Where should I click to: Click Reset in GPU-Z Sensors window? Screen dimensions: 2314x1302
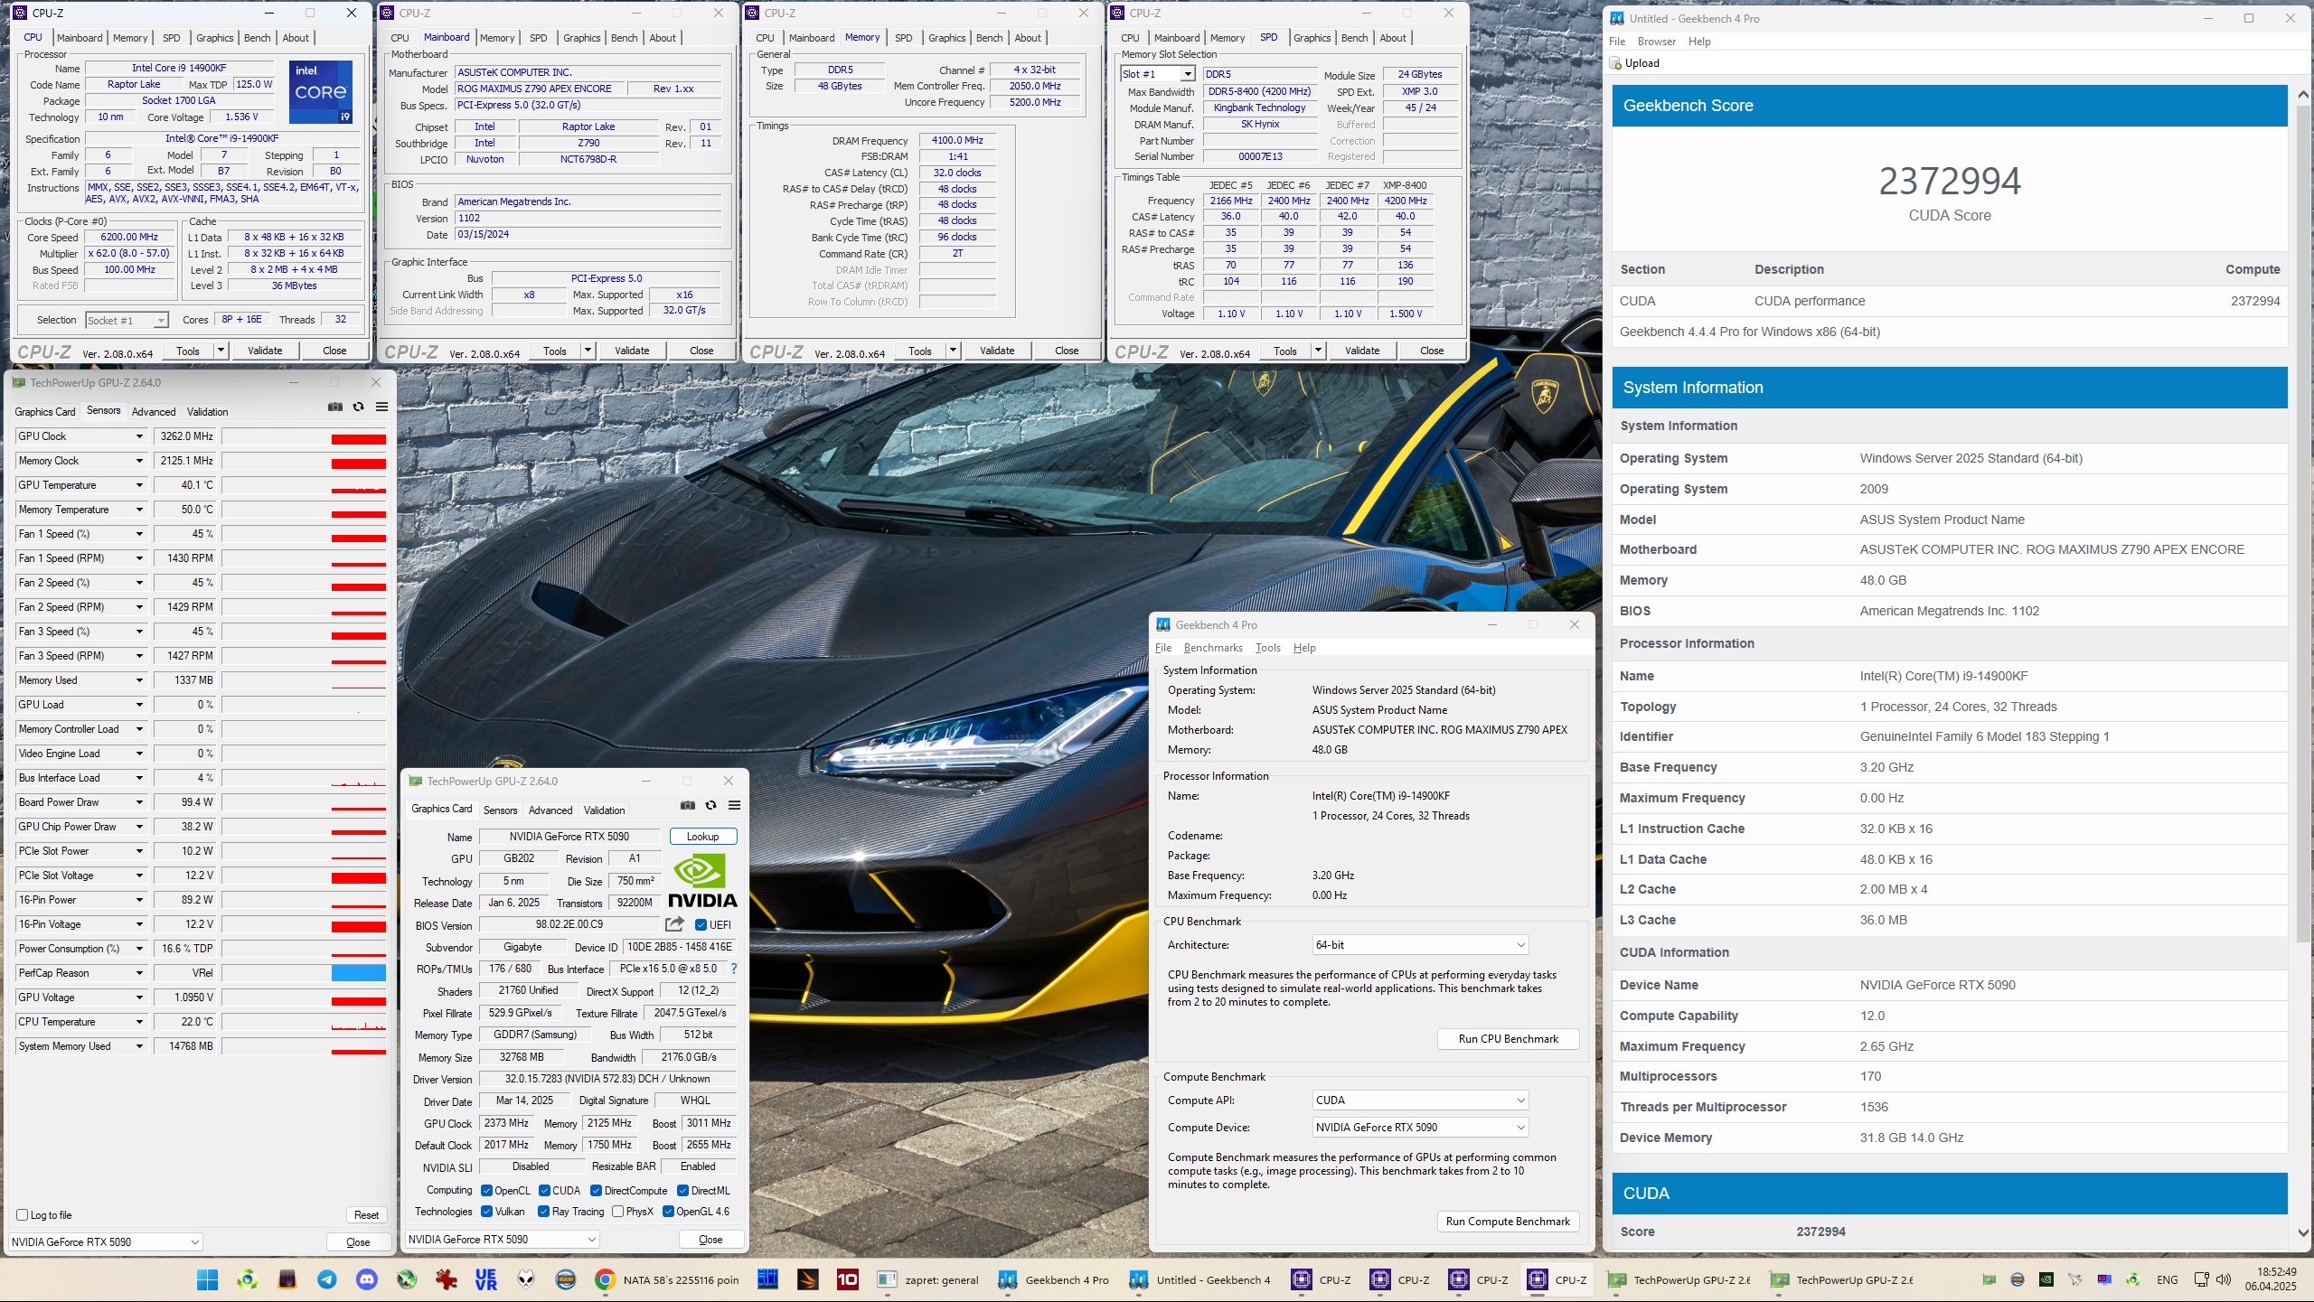click(x=367, y=1215)
